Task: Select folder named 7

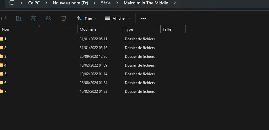Action: [5, 92]
